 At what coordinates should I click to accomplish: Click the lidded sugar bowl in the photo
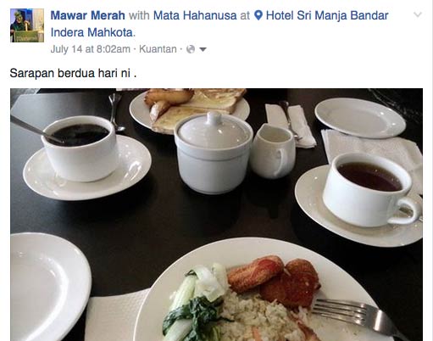tap(214, 153)
